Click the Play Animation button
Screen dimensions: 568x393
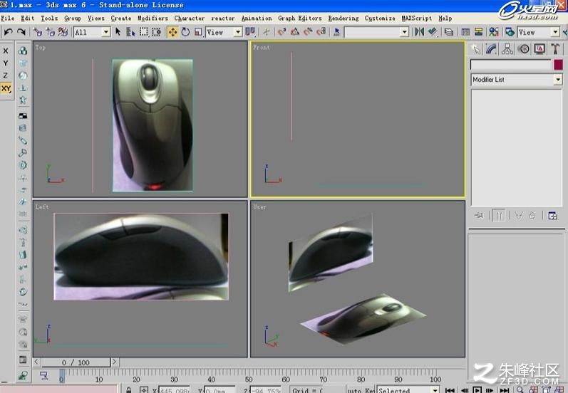[x=477, y=390]
